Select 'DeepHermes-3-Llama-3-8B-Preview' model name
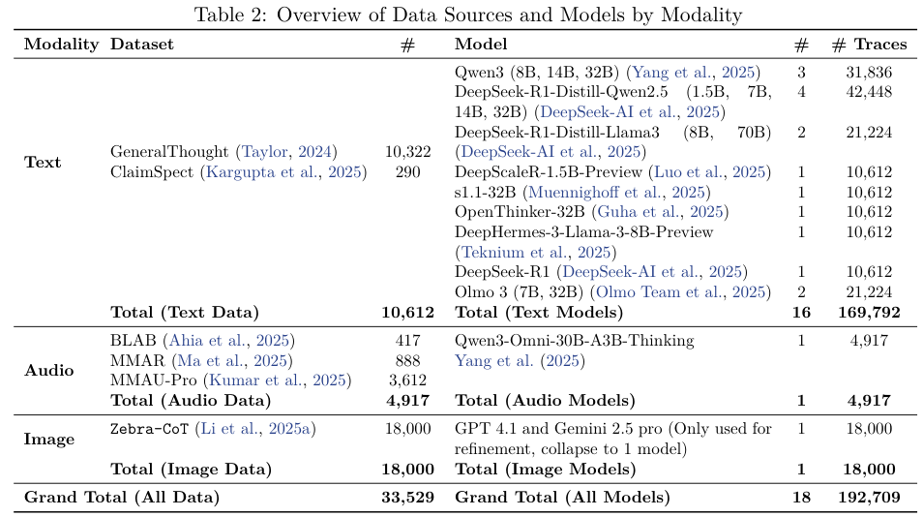923x517 pixels. pyautogui.click(x=584, y=232)
